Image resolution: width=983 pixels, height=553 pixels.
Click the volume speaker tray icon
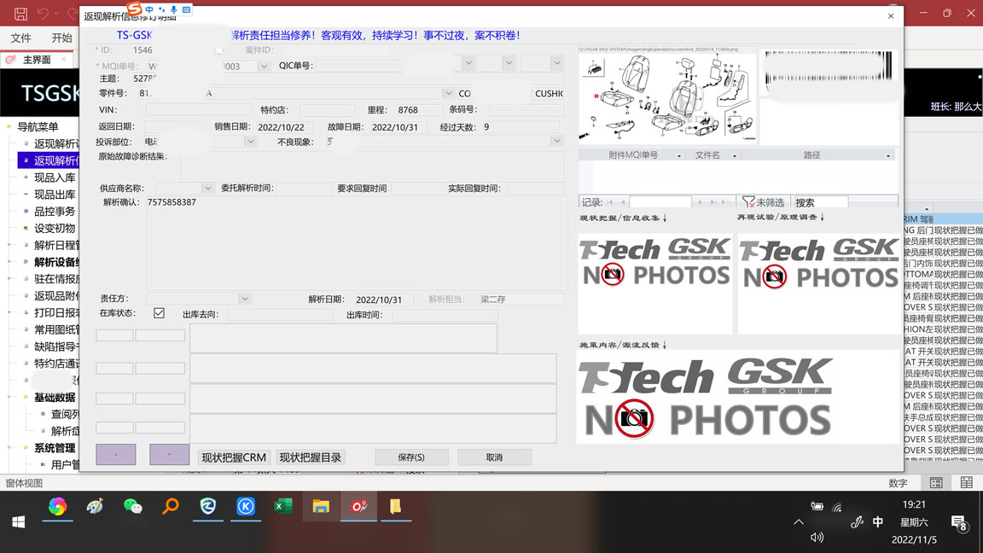pos(817,538)
